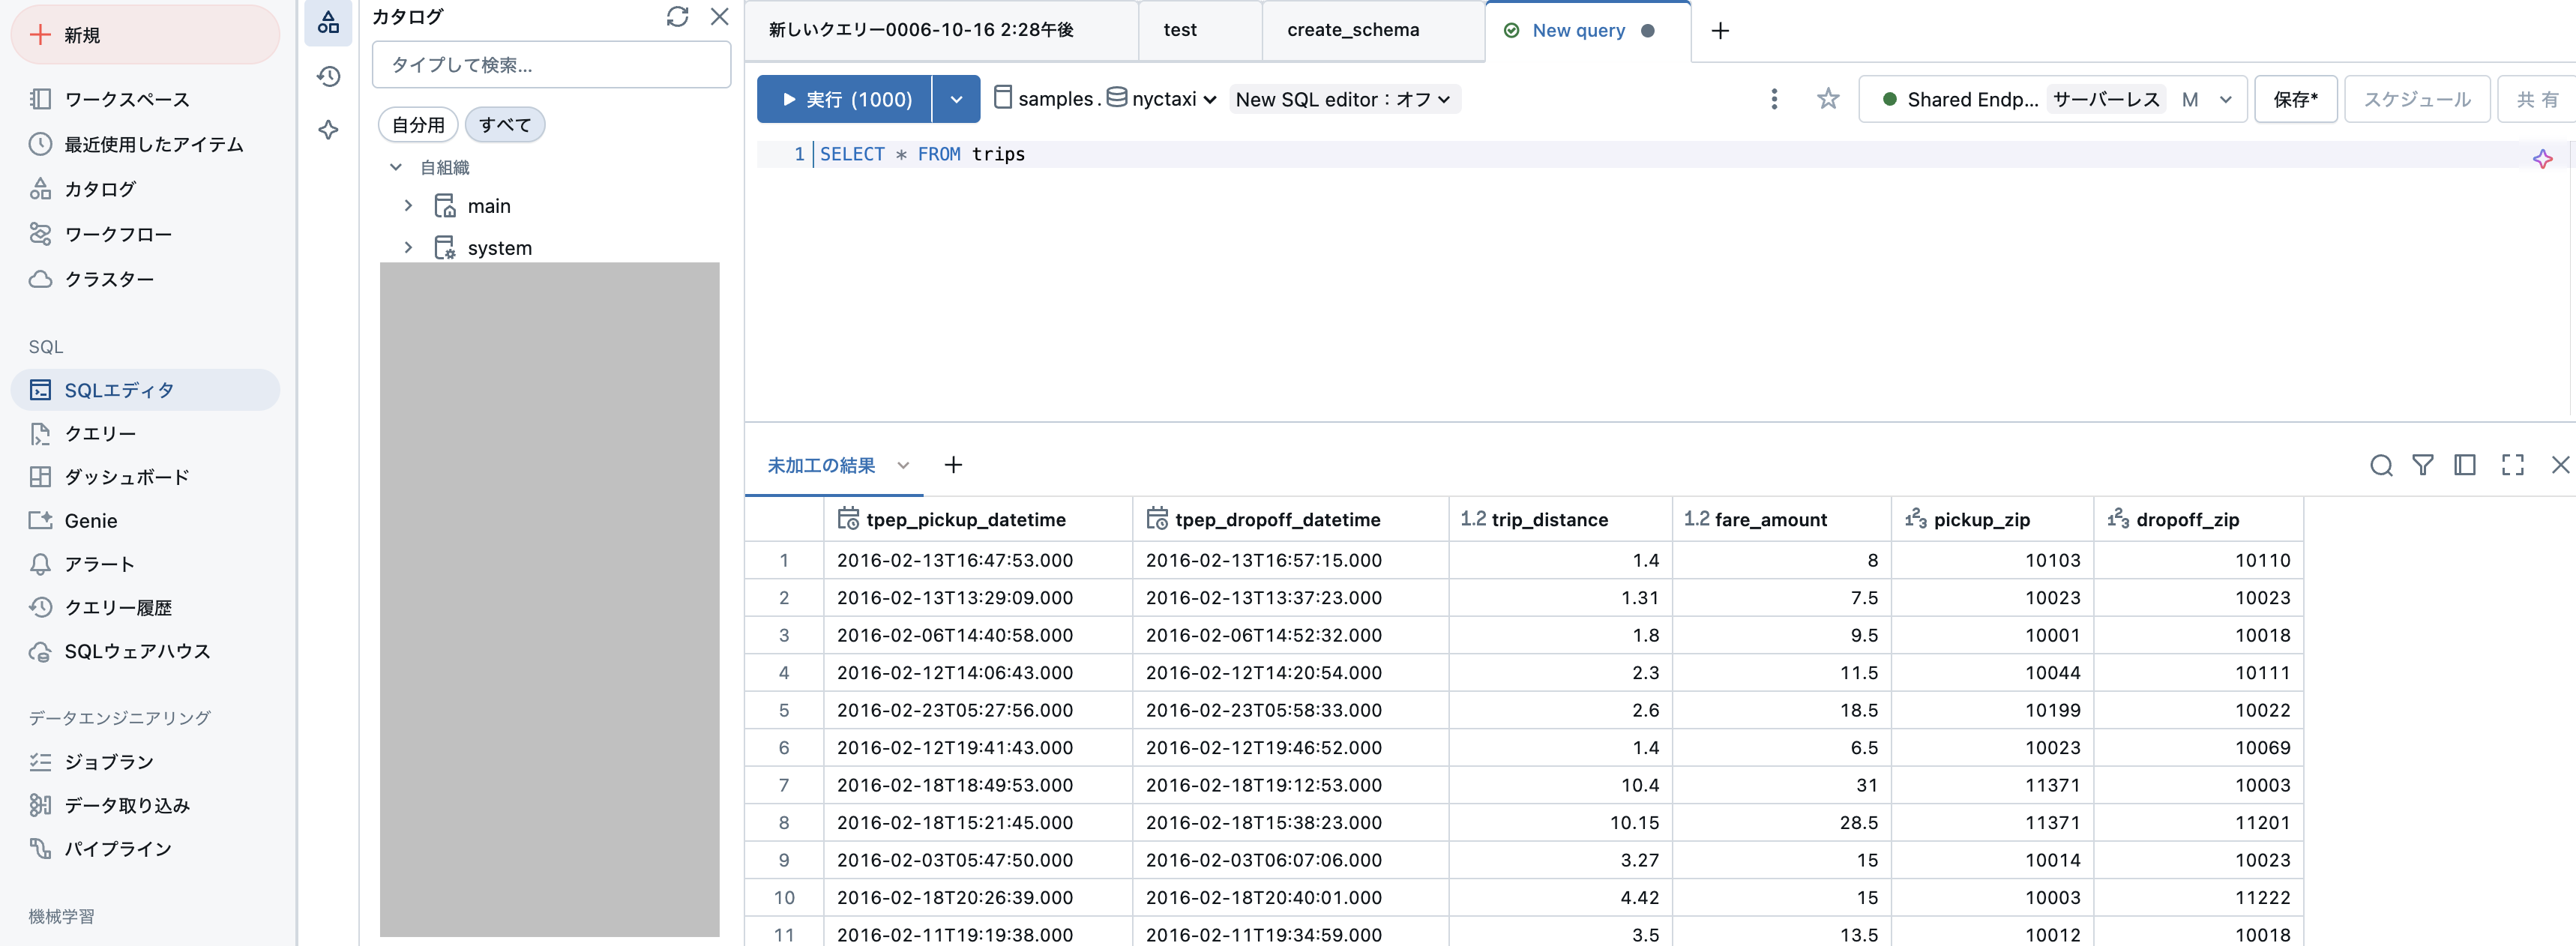The height and width of the screenshot is (946, 2576).
Task: Open search in the results table
Action: [x=2381, y=465]
